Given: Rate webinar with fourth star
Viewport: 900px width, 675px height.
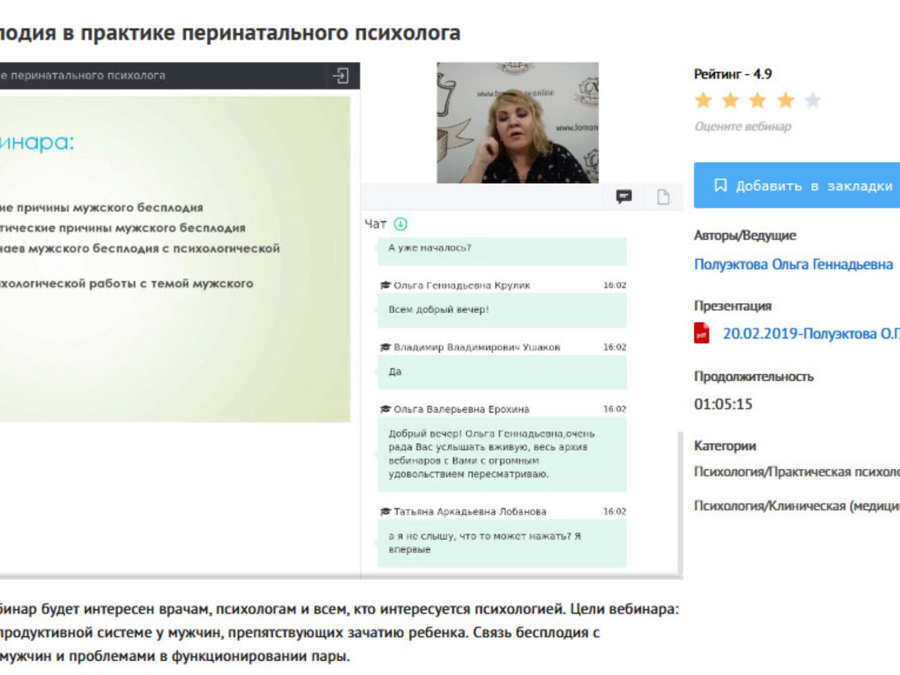Looking at the screenshot, I should pos(785,100).
